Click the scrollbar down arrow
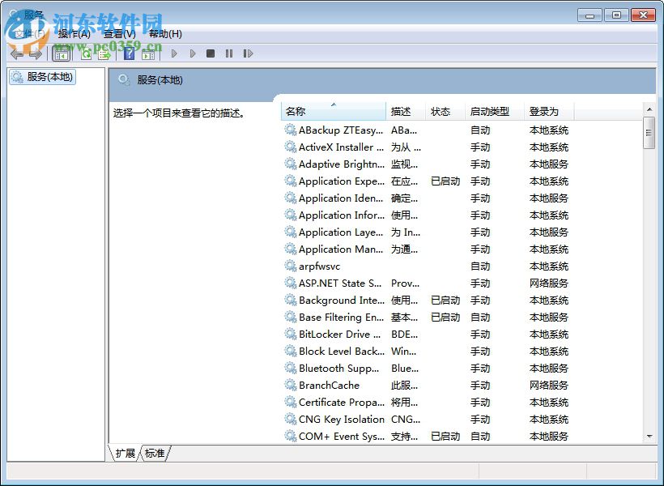The height and width of the screenshot is (486, 664). click(648, 437)
